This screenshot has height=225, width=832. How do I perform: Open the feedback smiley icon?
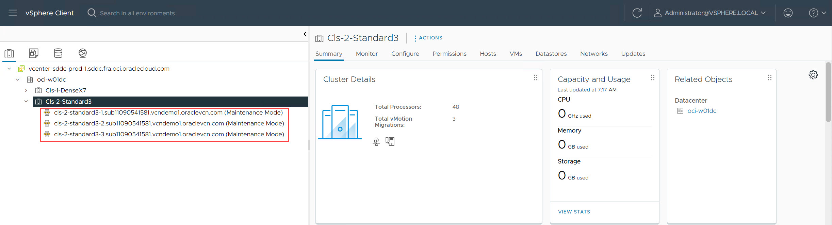coord(788,13)
